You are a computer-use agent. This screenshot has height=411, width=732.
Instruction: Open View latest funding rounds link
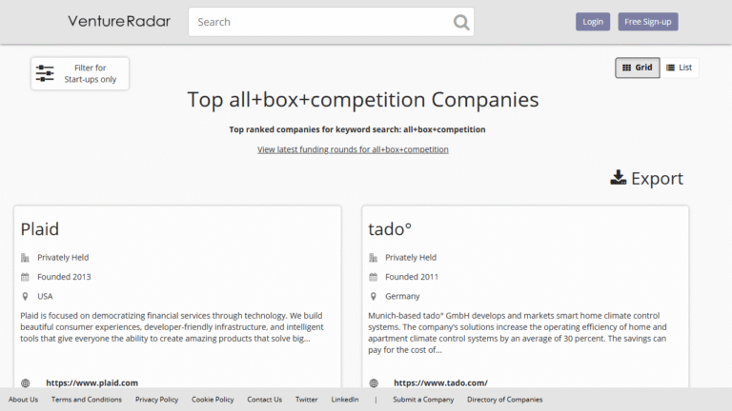[x=353, y=149]
